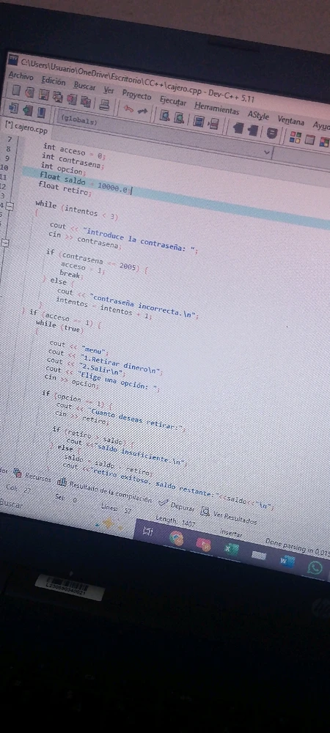Image resolution: width=330 pixels, height=733 pixels.
Task: Click the Compile grid icon in toolbar
Action: tap(296, 137)
